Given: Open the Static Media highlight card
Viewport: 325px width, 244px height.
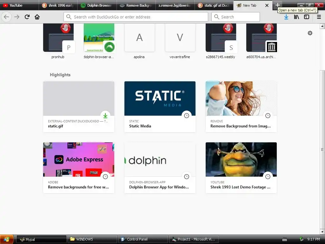Looking at the screenshot, I should coord(160,107).
